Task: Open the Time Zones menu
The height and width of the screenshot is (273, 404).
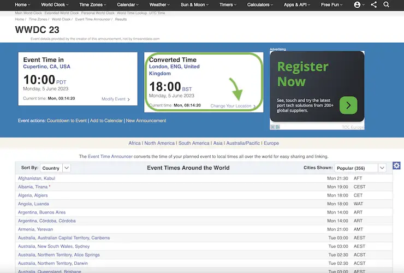Action: pyautogui.click(x=94, y=5)
